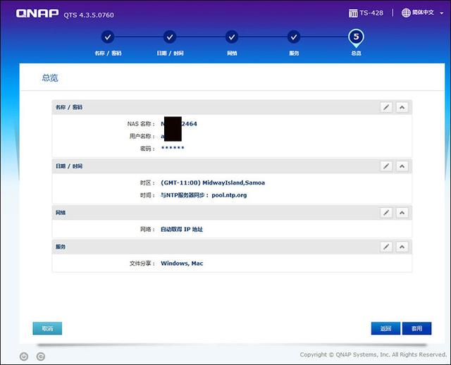Click the 文件分享 field label
Viewport: 451px width, 365px height.
[x=142, y=263]
